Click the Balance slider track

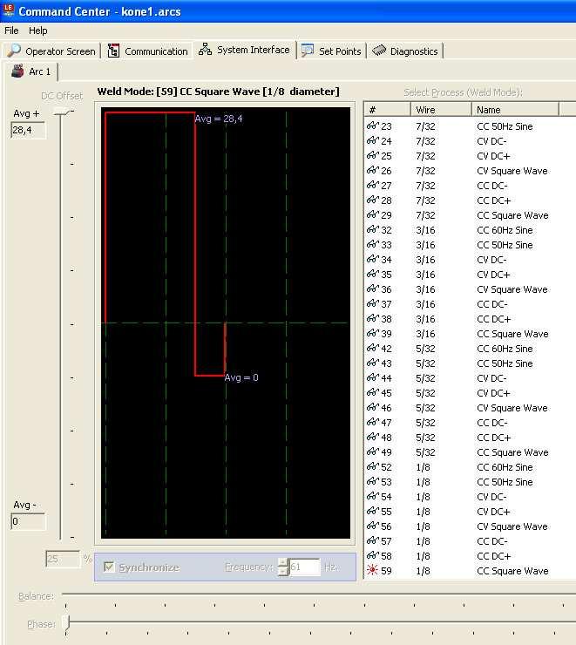click(x=319, y=594)
